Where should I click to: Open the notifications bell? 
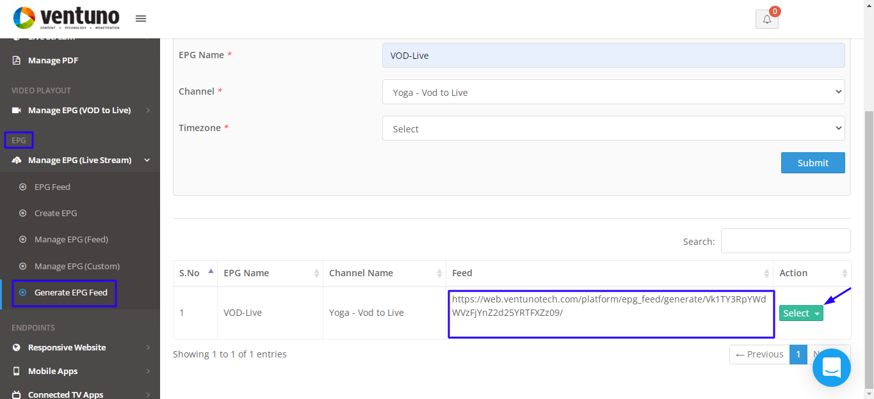tap(767, 19)
